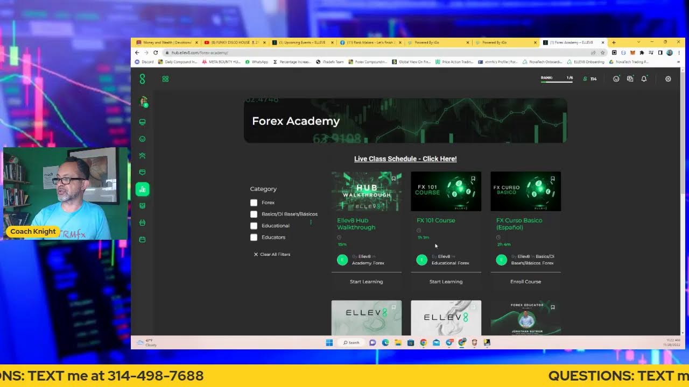Click the Ellev8 logo icon
The height and width of the screenshot is (387, 689).
coord(142,79)
